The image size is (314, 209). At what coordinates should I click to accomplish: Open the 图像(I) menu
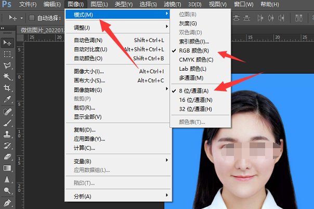[76, 4]
